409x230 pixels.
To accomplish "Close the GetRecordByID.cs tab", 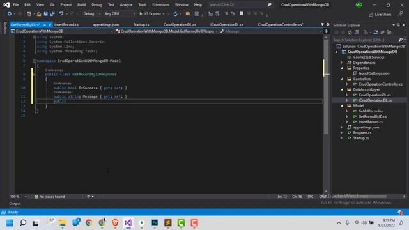I will [x=50, y=25].
